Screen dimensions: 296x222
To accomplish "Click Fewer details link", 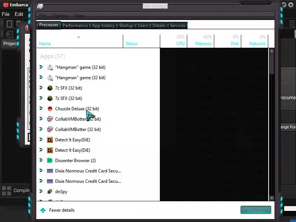I will pyautogui.click(x=62, y=210).
